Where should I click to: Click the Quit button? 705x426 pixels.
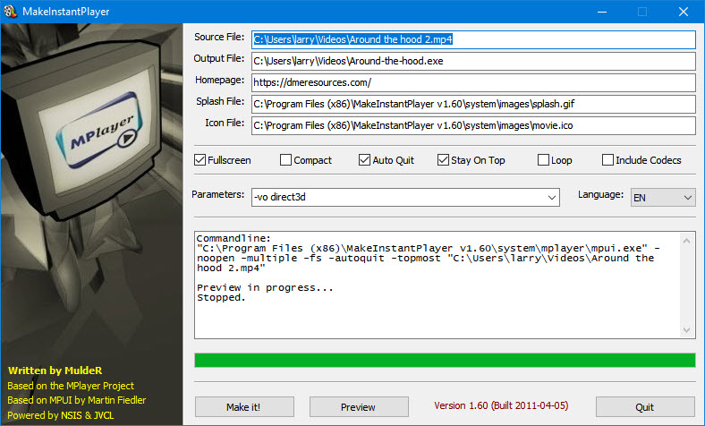644,406
